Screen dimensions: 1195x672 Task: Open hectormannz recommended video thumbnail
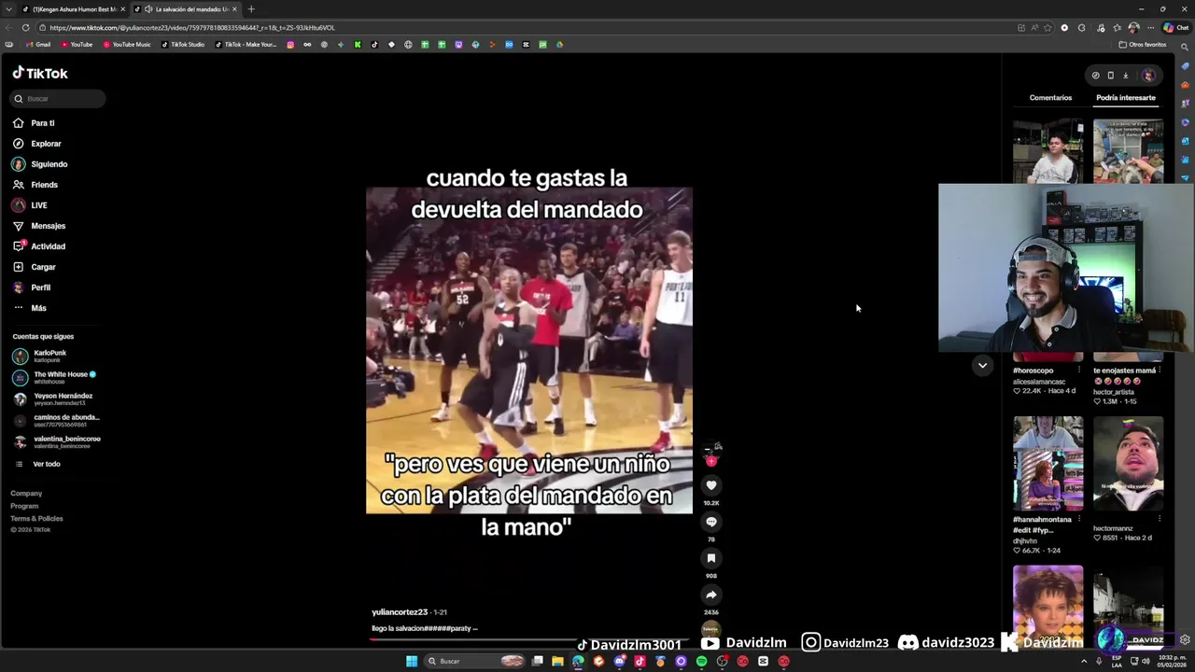pyautogui.click(x=1129, y=463)
